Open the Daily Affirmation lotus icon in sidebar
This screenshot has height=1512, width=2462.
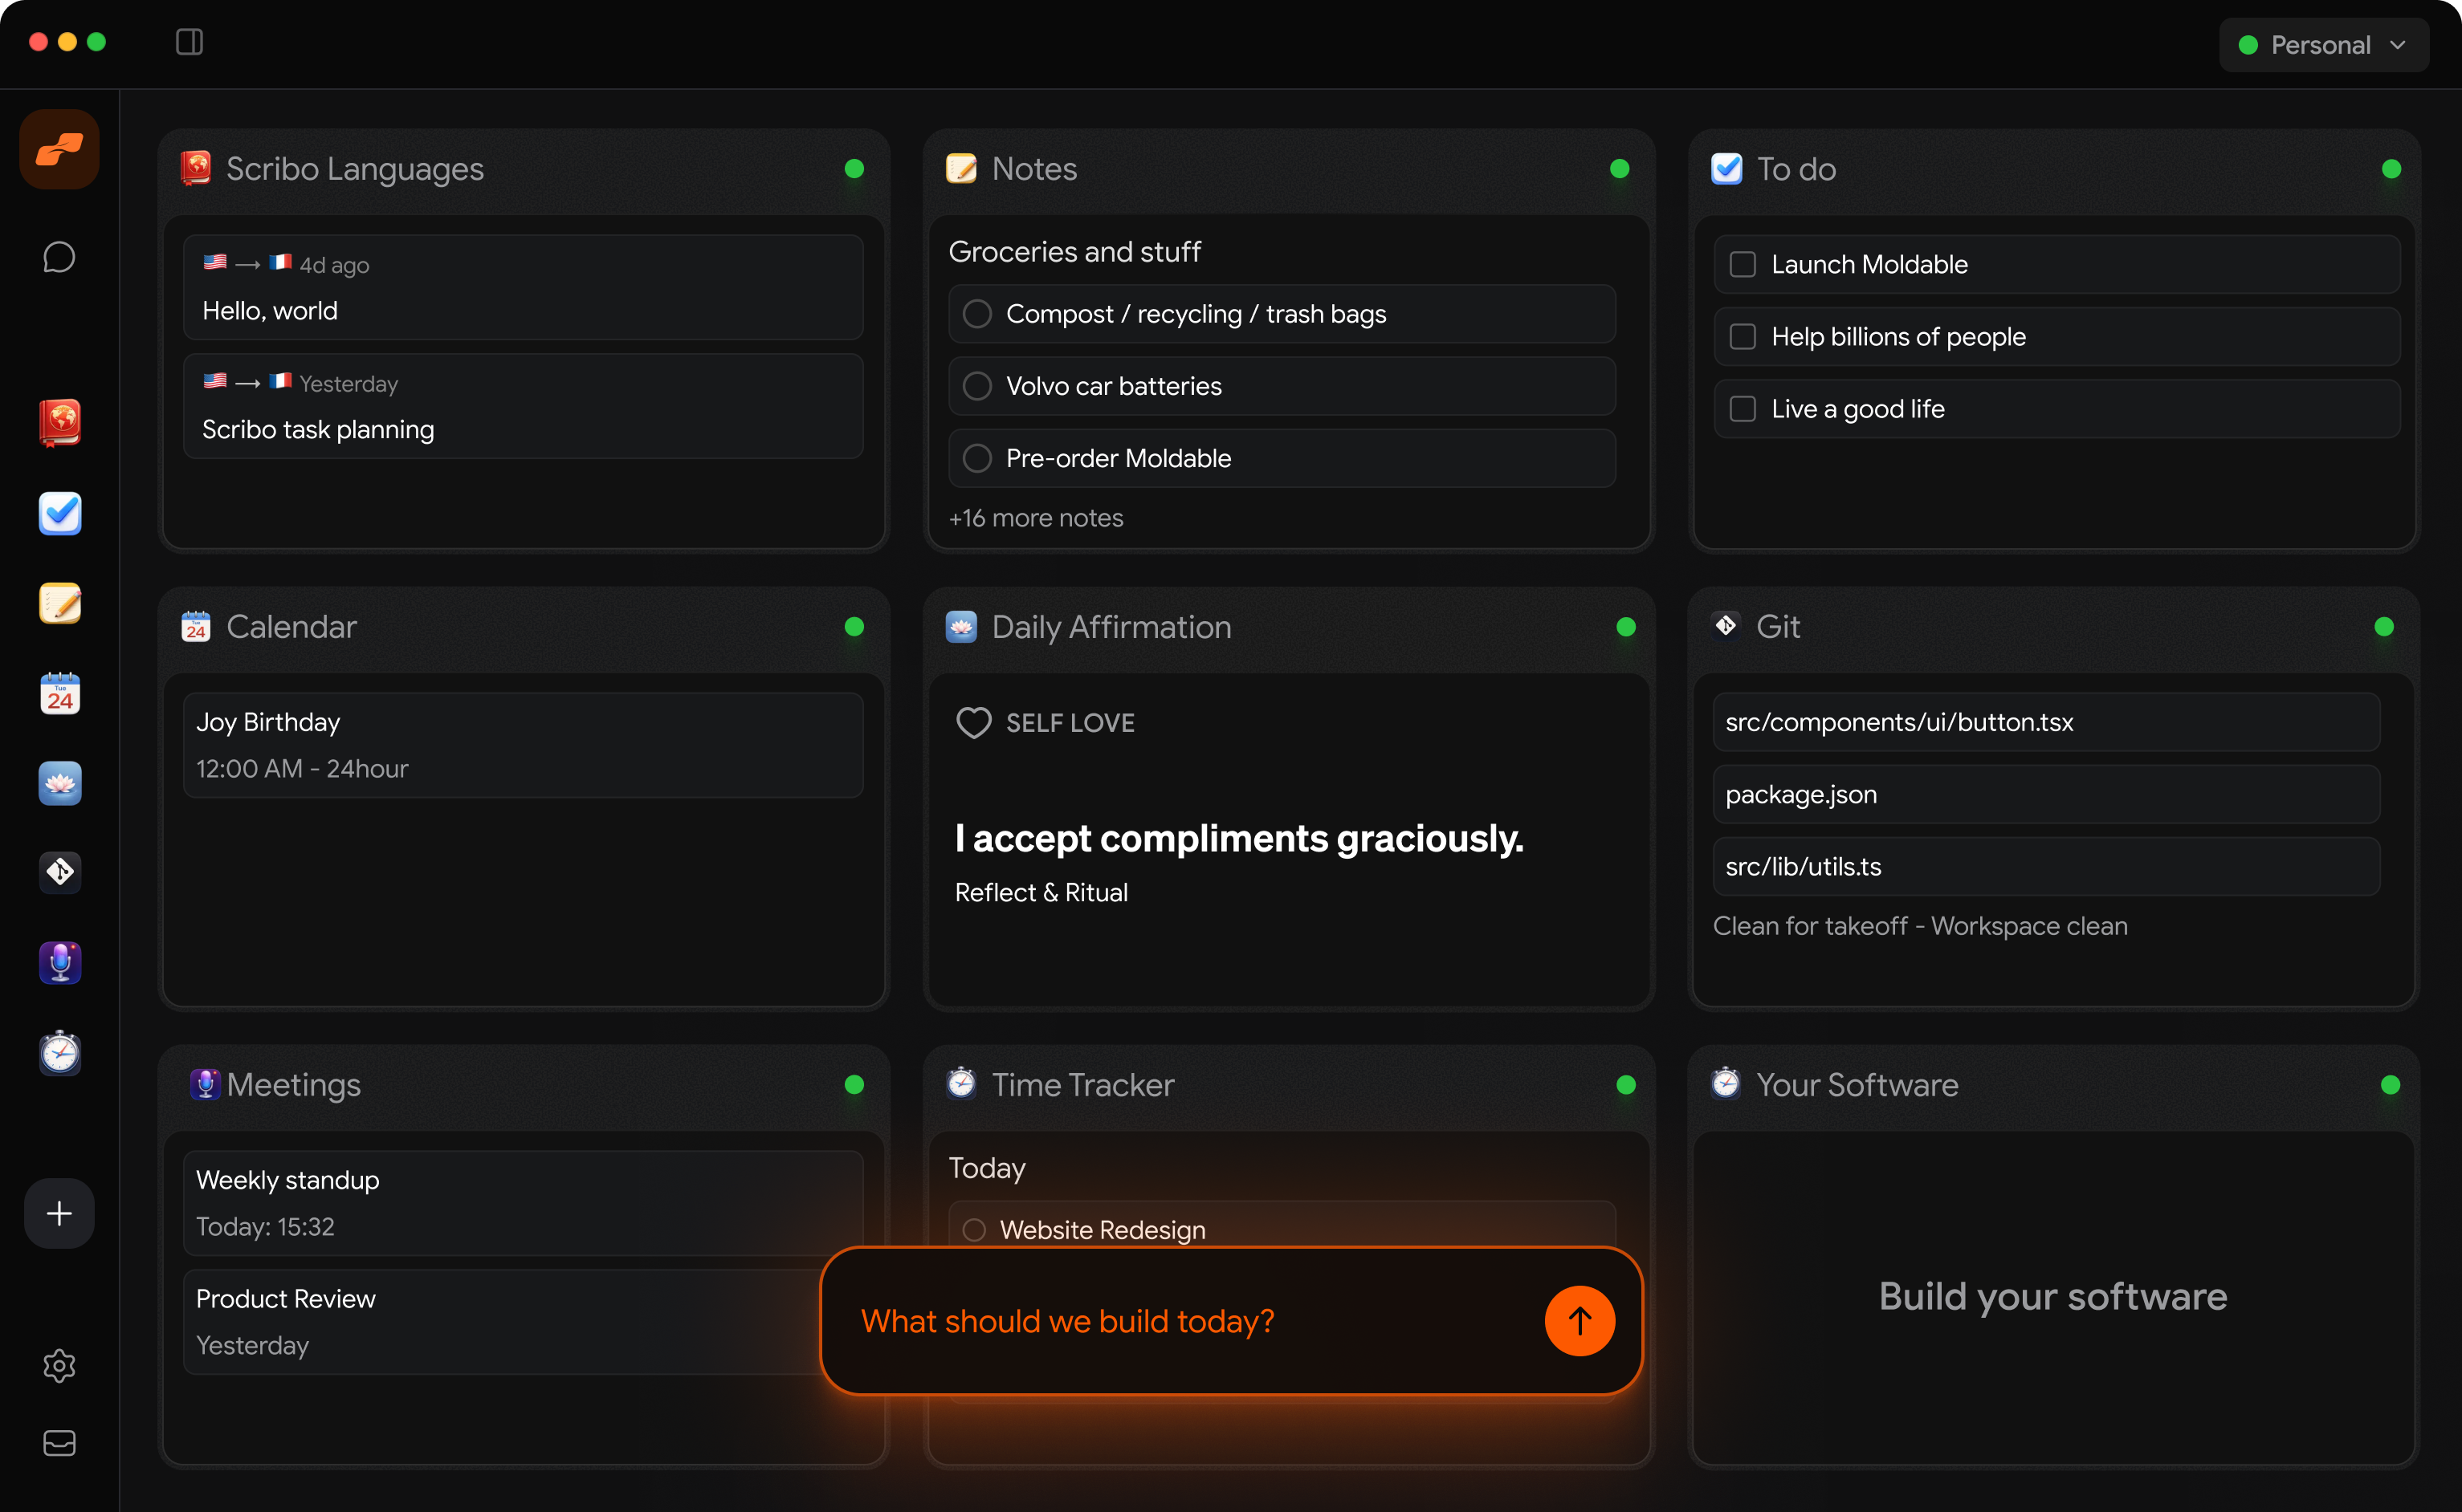point(59,783)
